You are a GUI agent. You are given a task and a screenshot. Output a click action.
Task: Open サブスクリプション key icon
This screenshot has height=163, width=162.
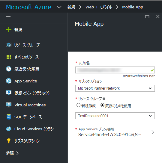9,141
